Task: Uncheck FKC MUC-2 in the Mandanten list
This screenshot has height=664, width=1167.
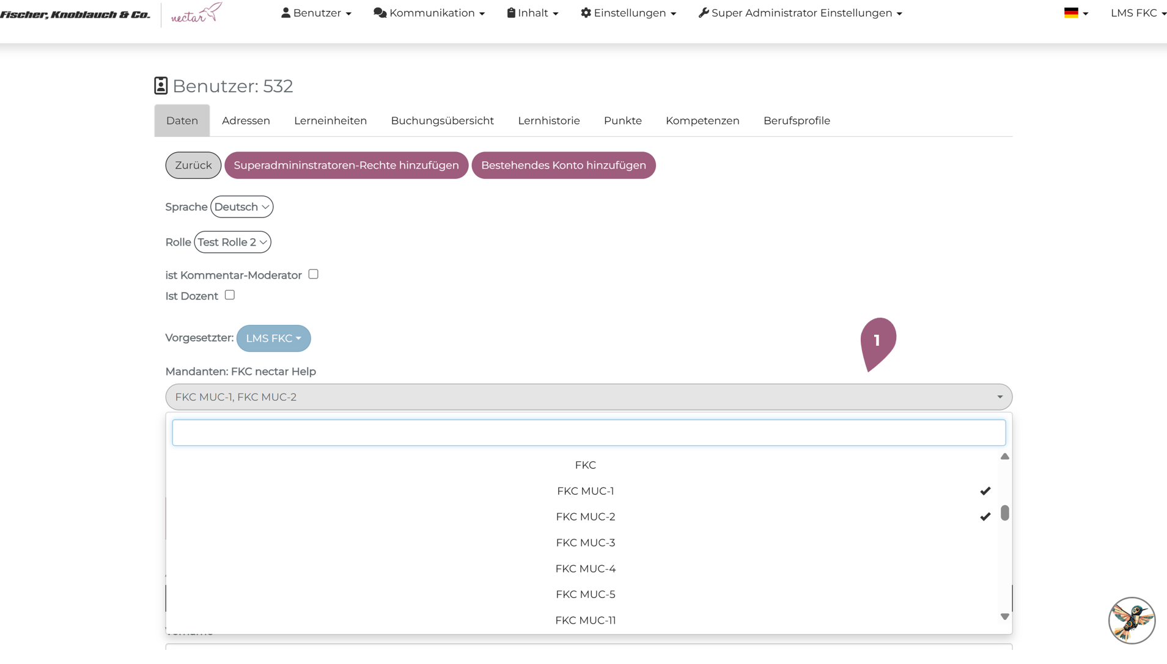Action: [585, 517]
